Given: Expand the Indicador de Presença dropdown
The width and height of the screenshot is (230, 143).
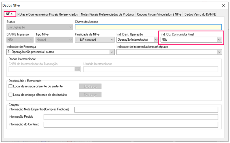Looking at the screenshot, I should (112, 52).
